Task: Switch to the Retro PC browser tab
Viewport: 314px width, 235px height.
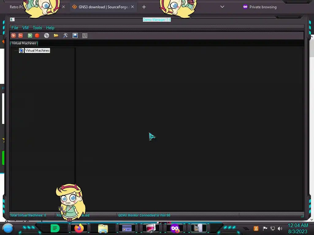Action: 17,7
